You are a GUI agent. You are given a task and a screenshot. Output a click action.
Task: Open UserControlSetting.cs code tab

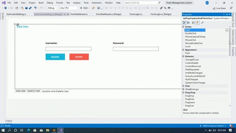click(16, 14)
